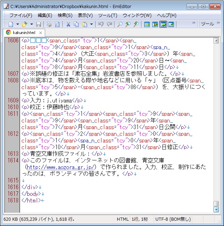Open the 編集(E) menu
The image size is (224, 226).
(x=45, y=15)
